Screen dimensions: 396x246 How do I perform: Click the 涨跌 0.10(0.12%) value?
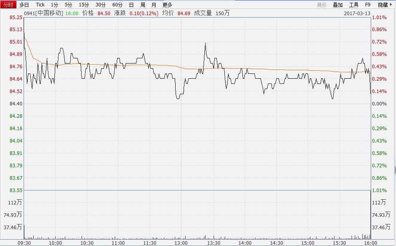(x=144, y=13)
